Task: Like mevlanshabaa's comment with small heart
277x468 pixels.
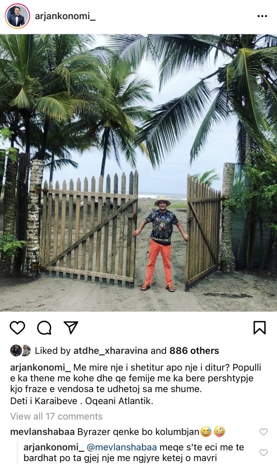Action: pos(264,431)
